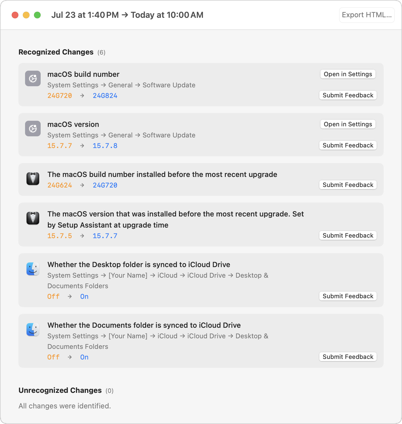This screenshot has height=424, width=402.
Task: Click the Setup Assistant icon beside macOS version installed
Action: [x=33, y=218]
